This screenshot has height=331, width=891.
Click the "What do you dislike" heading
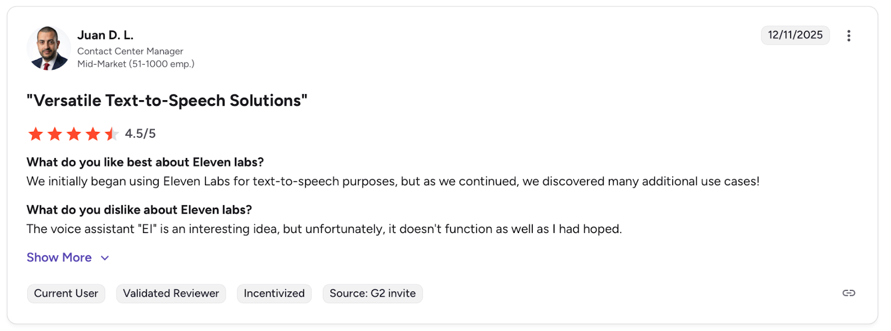pyautogui.click(x=139, y=210)
